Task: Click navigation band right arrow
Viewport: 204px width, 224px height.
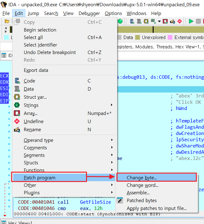Action: pos(6,31)
